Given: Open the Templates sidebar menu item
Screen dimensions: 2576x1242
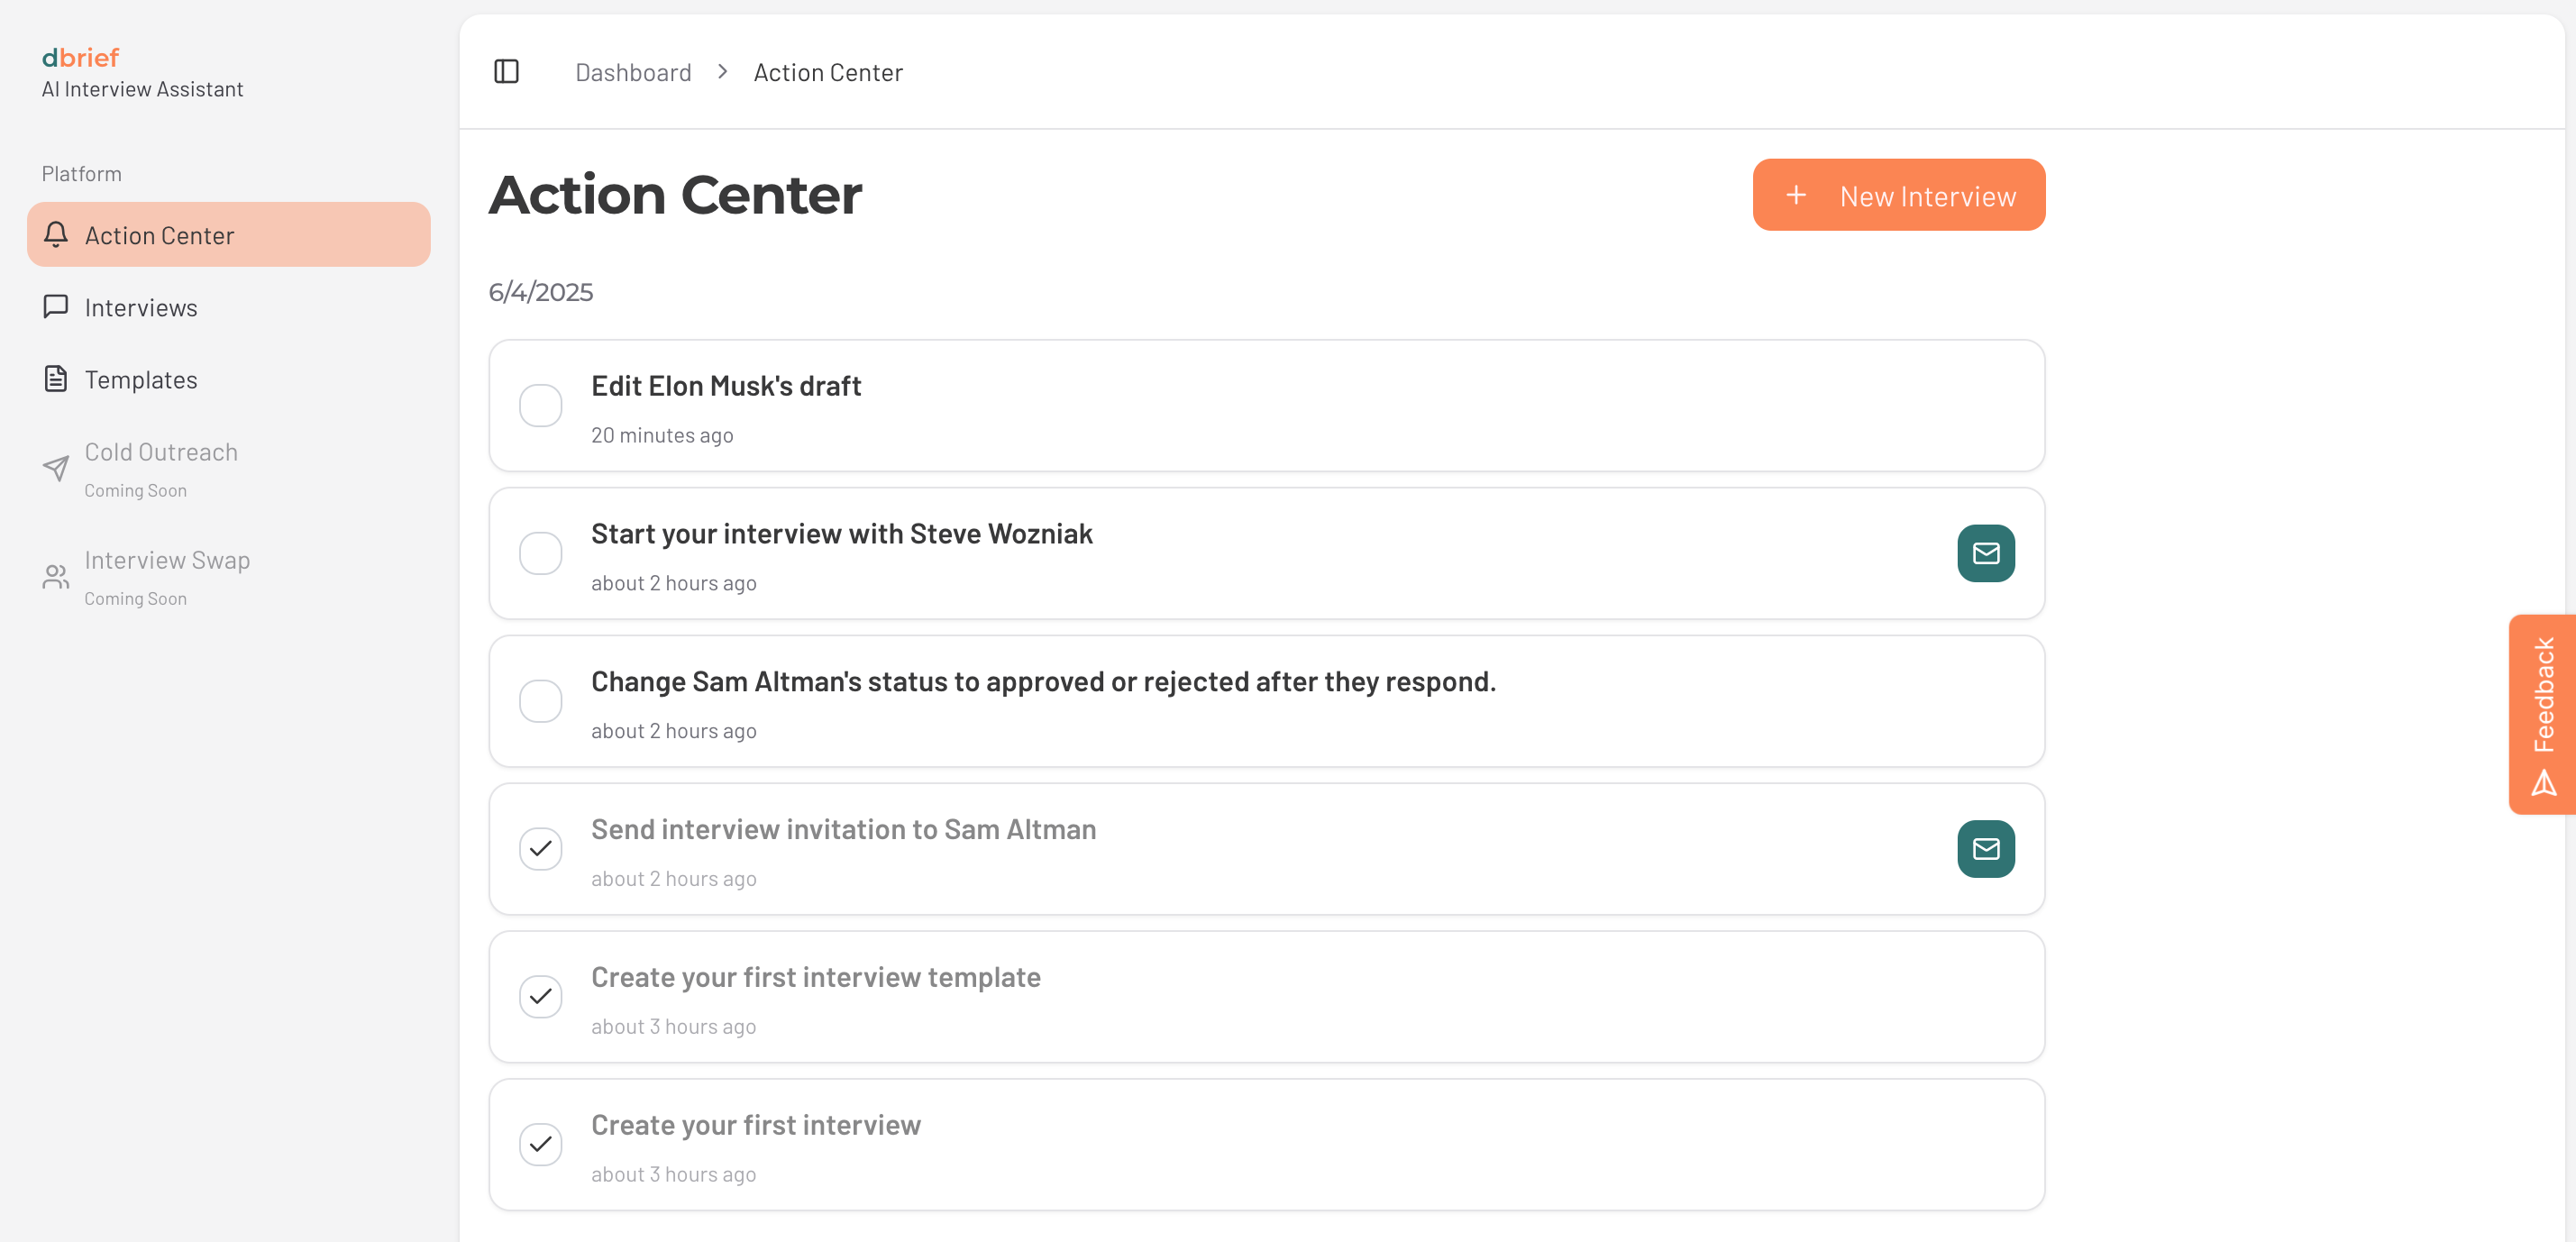Looking at the screenshot, I should (229, 379).
